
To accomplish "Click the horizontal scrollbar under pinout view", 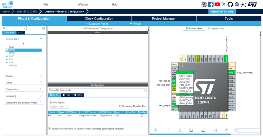I will point(190,134).
